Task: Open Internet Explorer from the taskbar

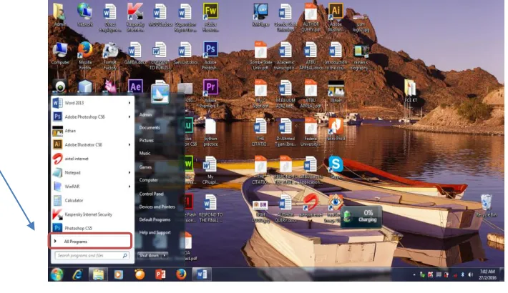Action: point(77,274)
